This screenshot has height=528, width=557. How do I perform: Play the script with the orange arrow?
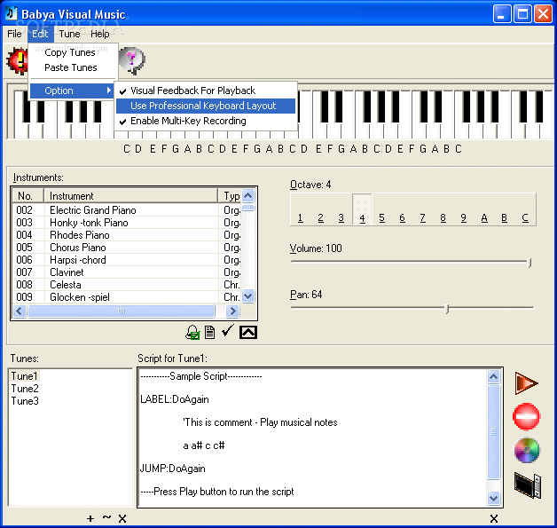[527, 383]
